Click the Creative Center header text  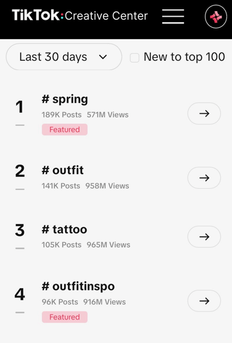pos(106,15)
